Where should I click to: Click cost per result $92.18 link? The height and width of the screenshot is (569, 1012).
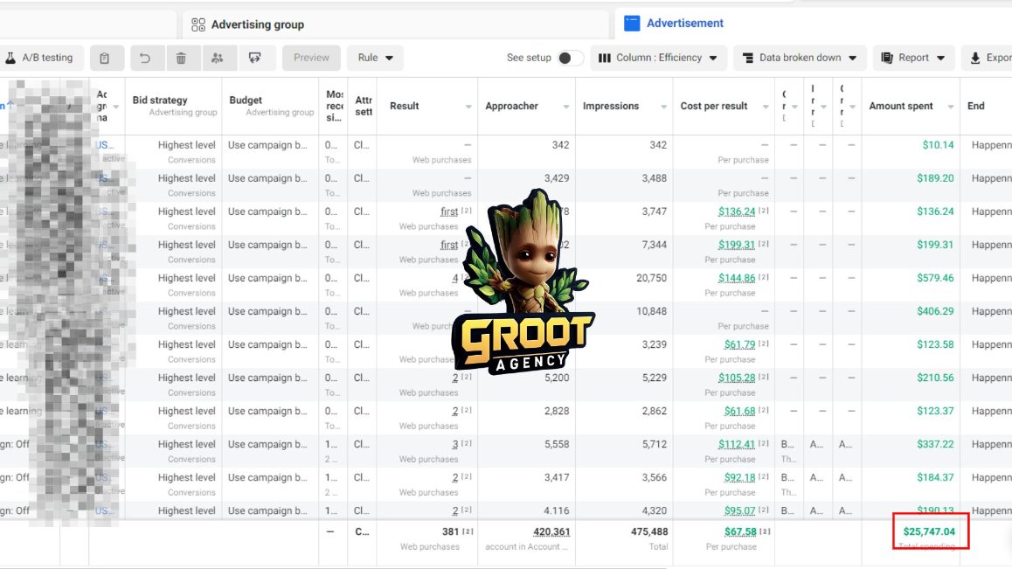[x=739, y=478]
